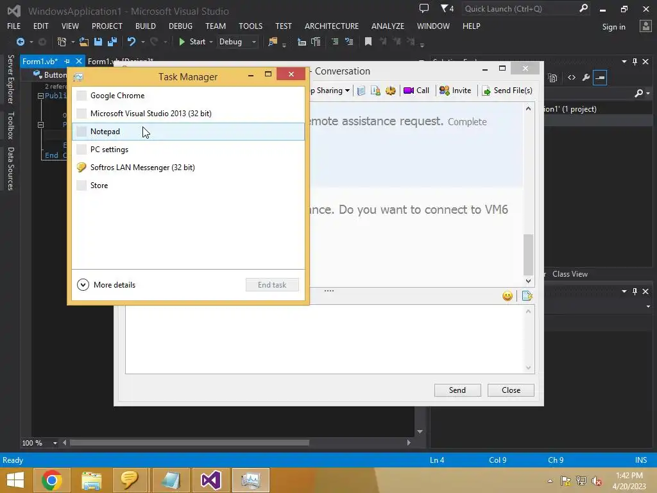Image resolution: width=657 pixels, height=493 pixels.
Task: Click the Call button
Action: coord(416,91)
